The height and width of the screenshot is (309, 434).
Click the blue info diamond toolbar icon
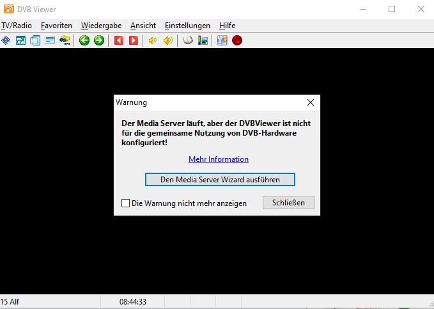coord(6,40)
